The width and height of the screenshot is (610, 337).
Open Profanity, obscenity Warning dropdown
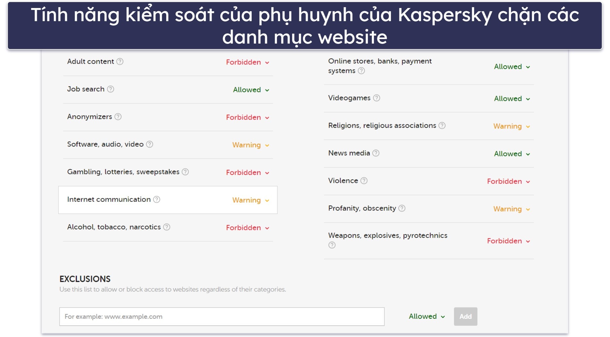[512, 209]
